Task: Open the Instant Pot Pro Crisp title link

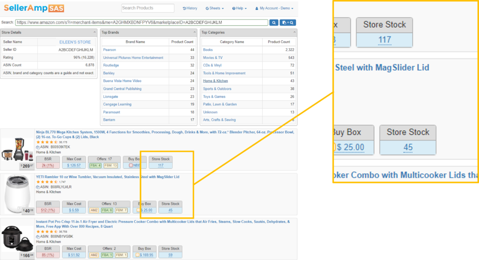Action: [163, 224]
